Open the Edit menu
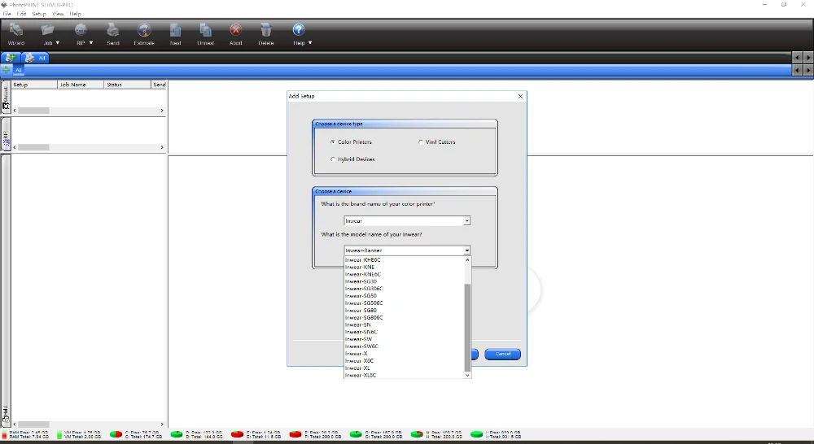Screen dimensions: 814x444 (21, 14)
